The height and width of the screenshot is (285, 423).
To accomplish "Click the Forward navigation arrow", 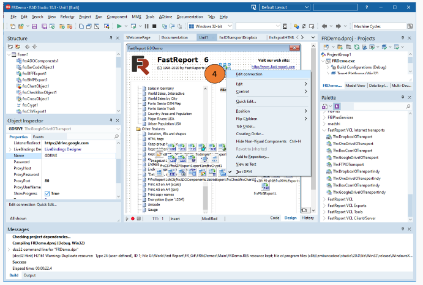I will pyautogui.click(x=339, y=26).
